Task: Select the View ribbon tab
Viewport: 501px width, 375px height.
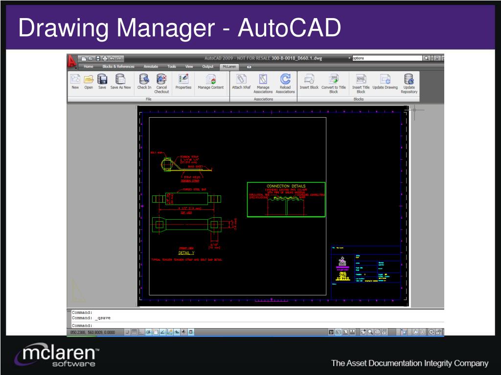Action: (189, 66)
